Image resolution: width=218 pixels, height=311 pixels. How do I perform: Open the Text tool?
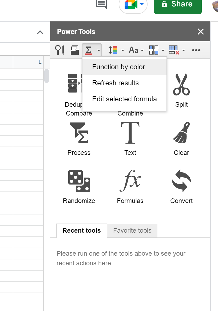[x=130, y=133]
